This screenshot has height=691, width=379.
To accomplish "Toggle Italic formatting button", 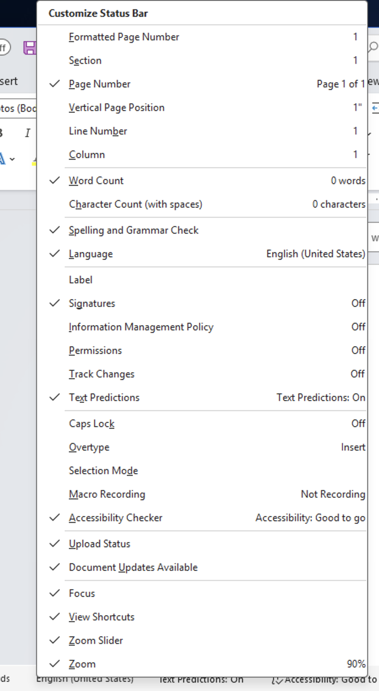I will point(27,133).
